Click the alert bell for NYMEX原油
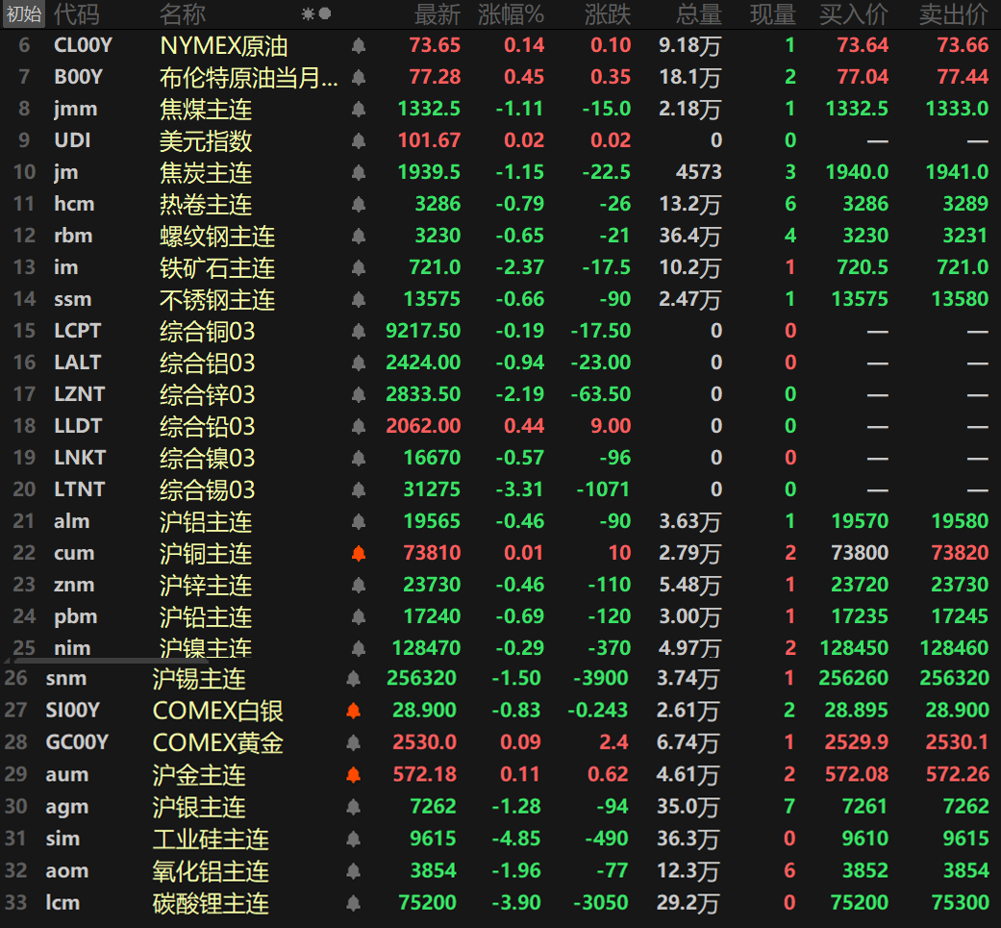 click(358, 45)
